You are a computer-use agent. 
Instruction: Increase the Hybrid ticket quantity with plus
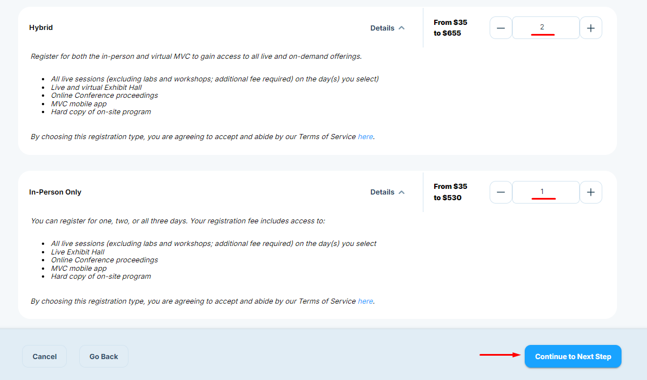point(591,28)
